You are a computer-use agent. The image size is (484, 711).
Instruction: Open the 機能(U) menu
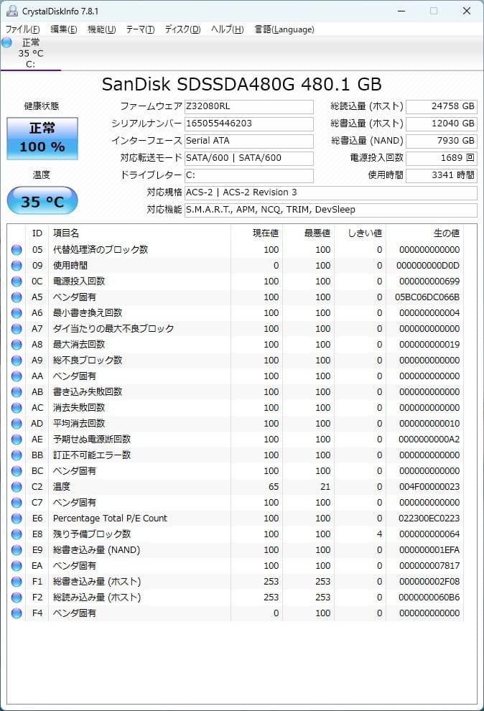[101, 29]
